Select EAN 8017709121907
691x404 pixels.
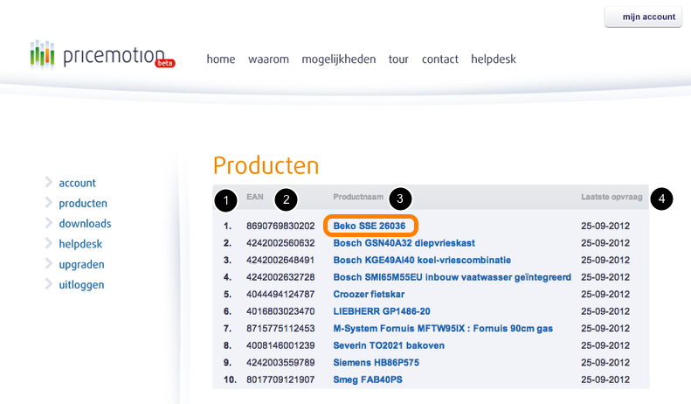tap(280, 380)
